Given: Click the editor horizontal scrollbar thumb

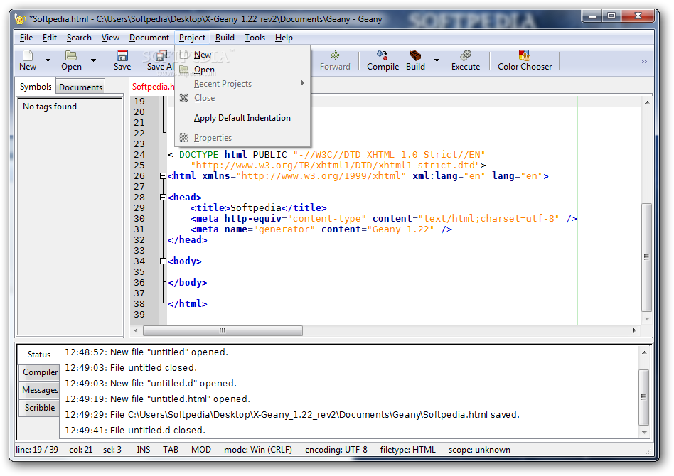Looking at the screenshot, I should pyautogui.click(x=223, y=330).
